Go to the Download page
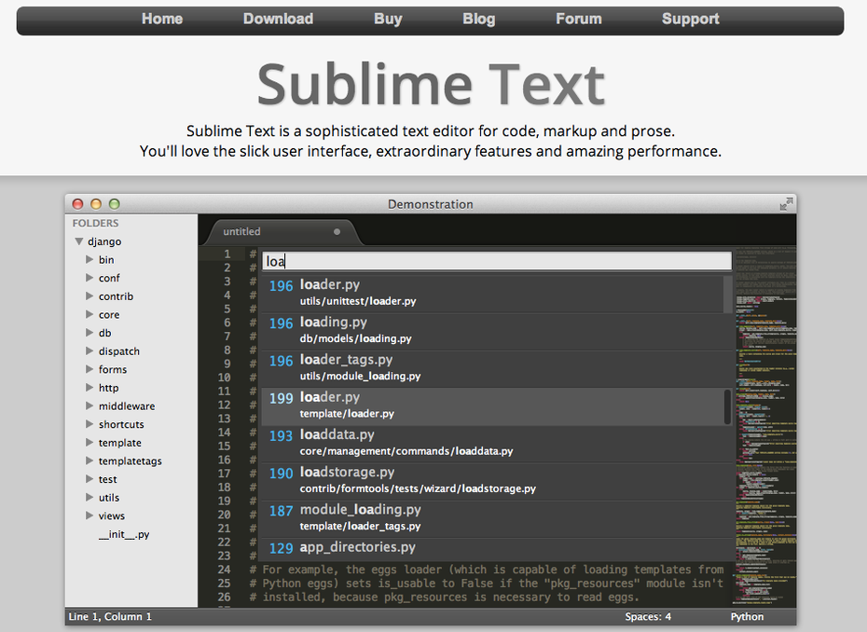Image resolution: width=867 pixels, height=632 pixels. point(278,19)
